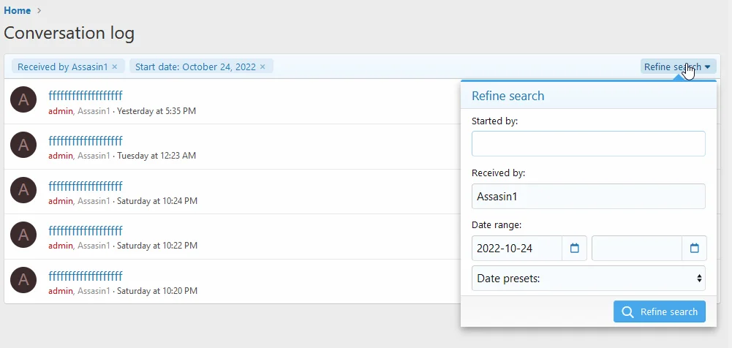This screenshot has width=732, height=348.
Task: Click avatar of Tuesday 12:23 AM conversation
Action: [x=23, y=145]
